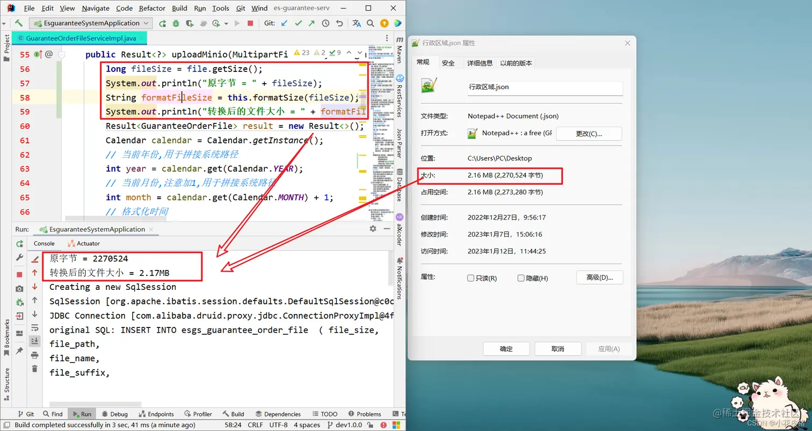Click the 行政区域.json file name field

point(545,87)
